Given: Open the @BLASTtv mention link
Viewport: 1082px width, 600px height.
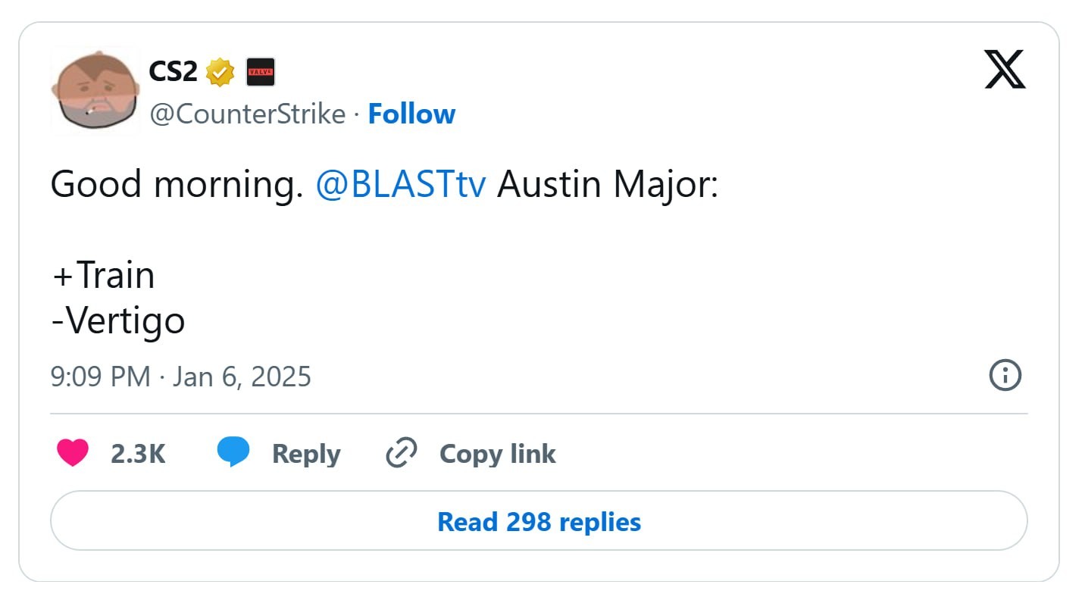Looking at the screenshot, I should click(400, 186).
